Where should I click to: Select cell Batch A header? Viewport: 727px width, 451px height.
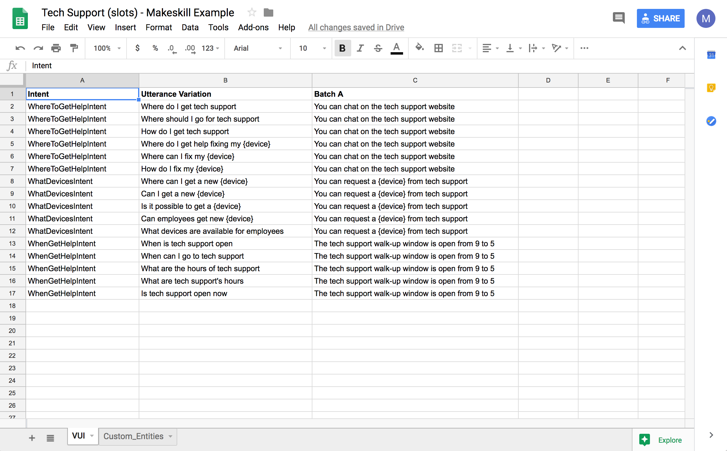pyautogui.click(x=415, y=94)
